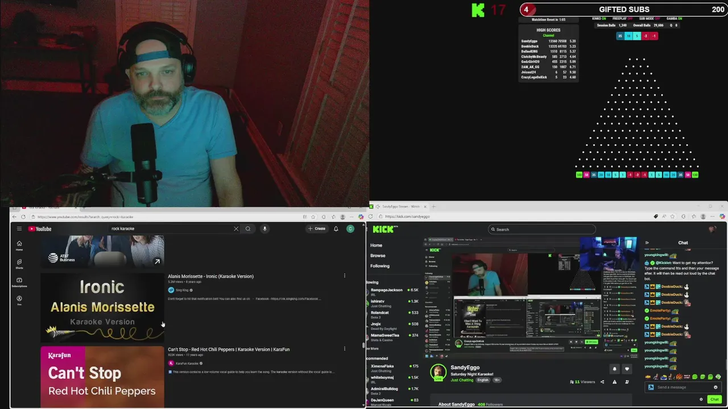
Task: Toggle the heart follow button for SandyEggo
Action: point(627,369)
